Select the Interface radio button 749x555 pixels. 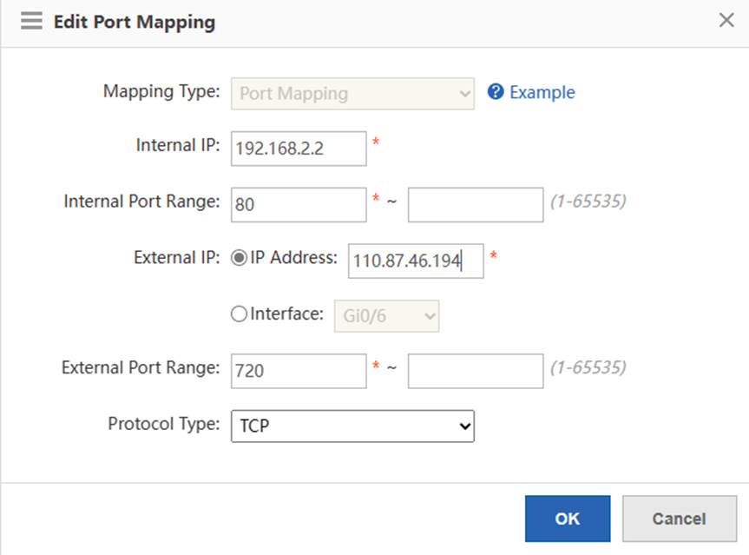[x=239, y=314]
